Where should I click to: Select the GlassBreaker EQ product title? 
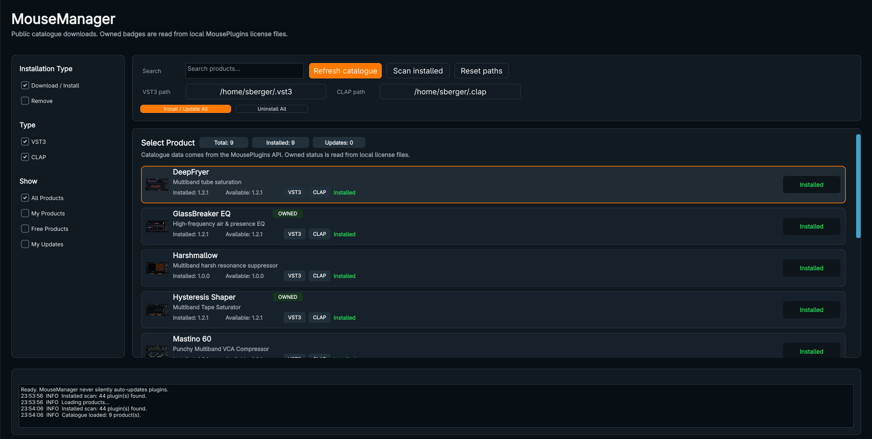(x=202, y=214)
